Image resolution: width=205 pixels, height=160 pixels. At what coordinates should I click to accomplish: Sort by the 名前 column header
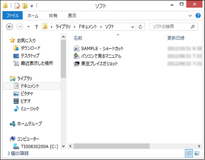[78, 38]
